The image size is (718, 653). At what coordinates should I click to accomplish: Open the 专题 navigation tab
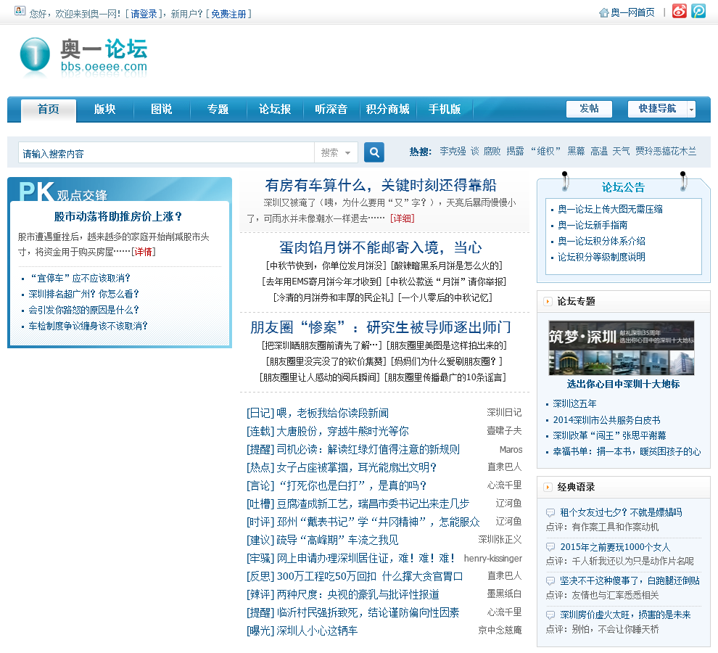click(x=218, y=110)
